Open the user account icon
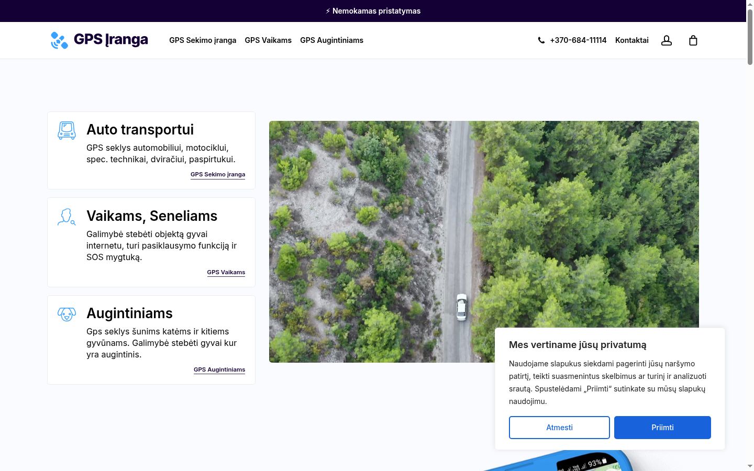The height and width of the screenshot is (471, 754). tap(666, 40)
